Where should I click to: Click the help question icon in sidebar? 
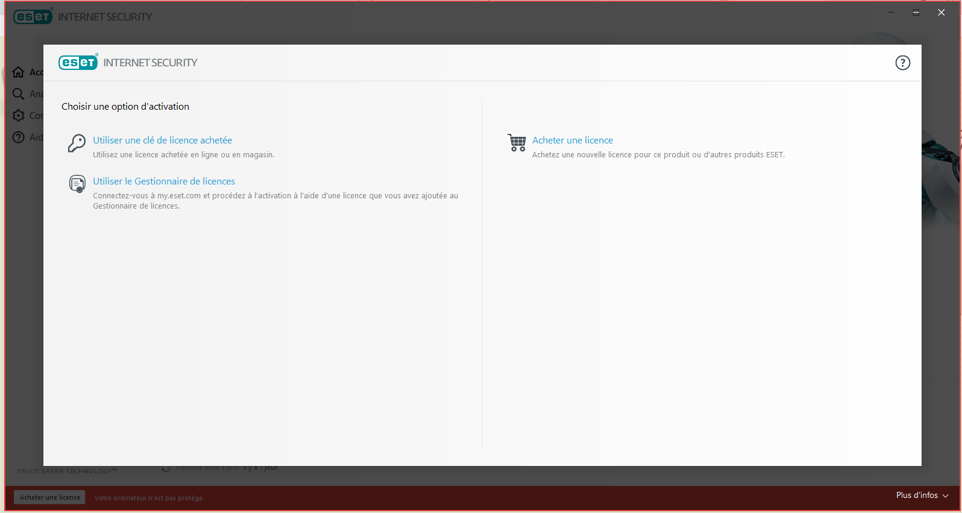(x=19, y=137)
